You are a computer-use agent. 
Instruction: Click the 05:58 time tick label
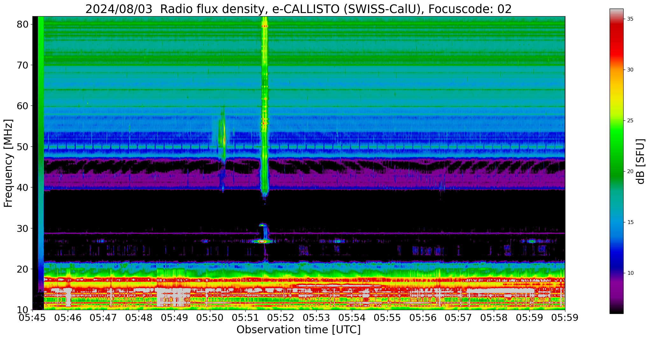(x=494, y=318)
